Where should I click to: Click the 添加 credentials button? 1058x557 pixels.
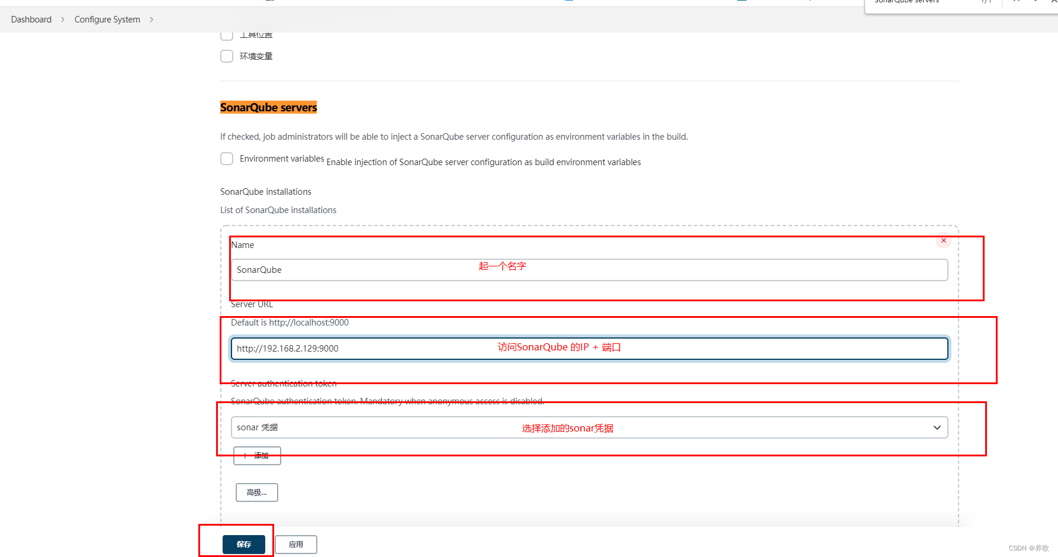257,456
